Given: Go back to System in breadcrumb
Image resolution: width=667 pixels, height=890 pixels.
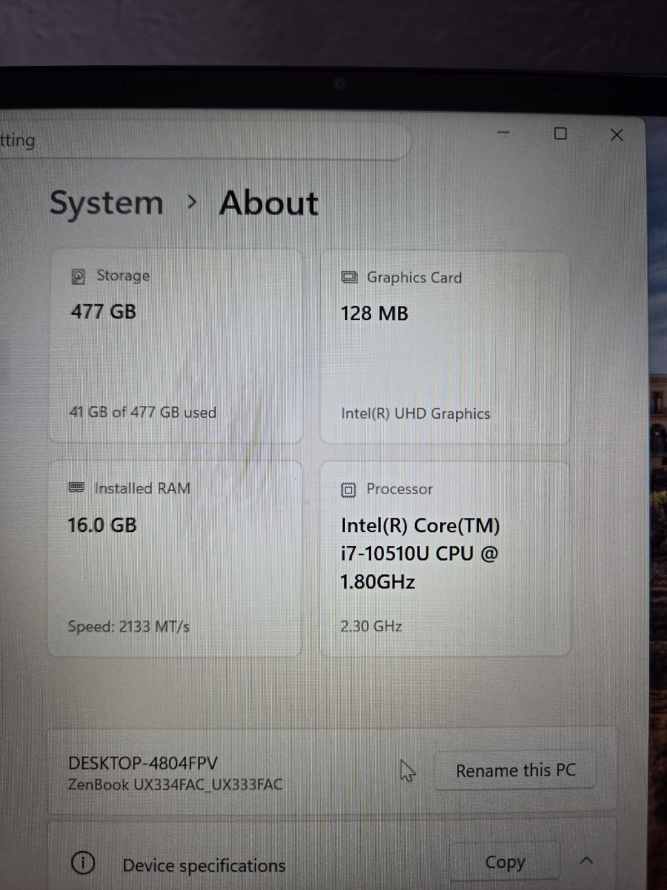Looking at the screenshot, I should tap(107, 204).
